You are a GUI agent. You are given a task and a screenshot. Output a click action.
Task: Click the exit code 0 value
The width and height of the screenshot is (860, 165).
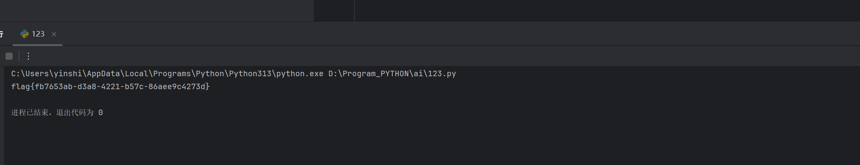[101, 113]
